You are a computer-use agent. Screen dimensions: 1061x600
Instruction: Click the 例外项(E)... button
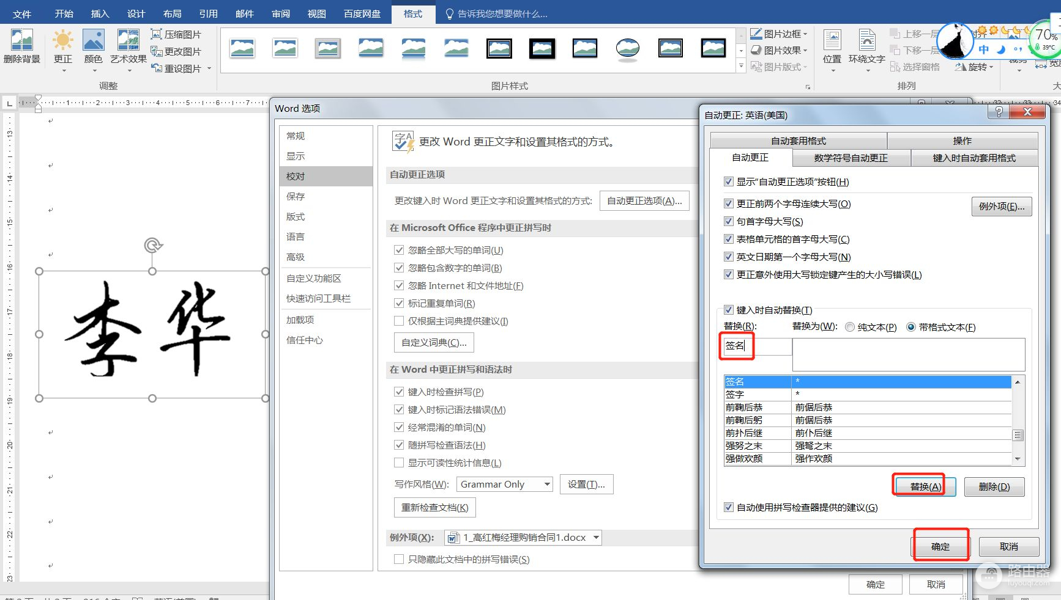coord(1001,207)
